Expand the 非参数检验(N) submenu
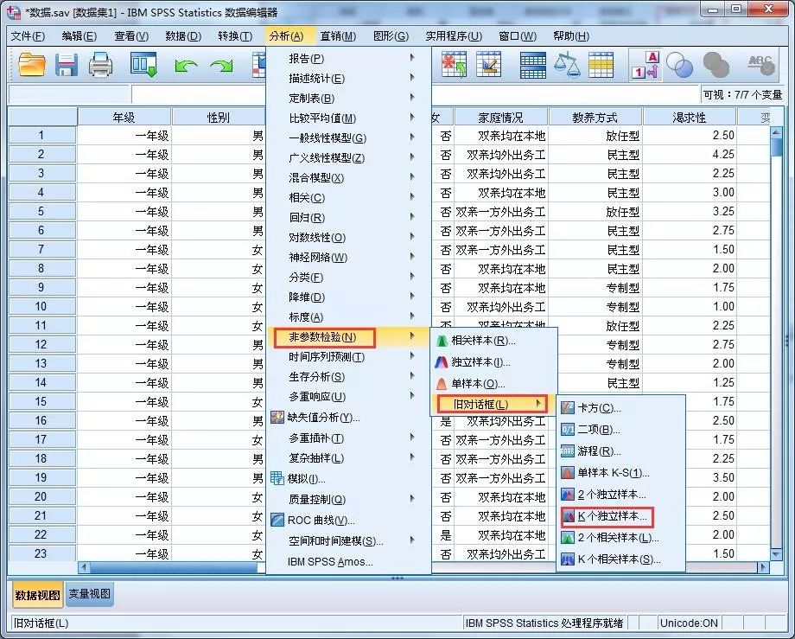This screenshot has width=795, height=639. pos(348,336)
